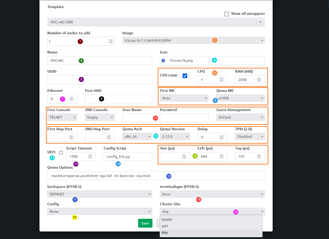
Task: Open the Config dropdown set to None
Action: 99,211
